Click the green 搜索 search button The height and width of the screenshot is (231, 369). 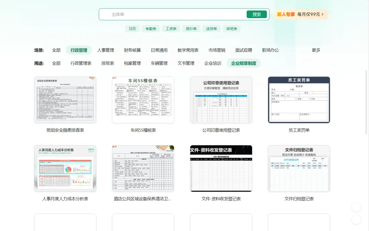point(257,14)
